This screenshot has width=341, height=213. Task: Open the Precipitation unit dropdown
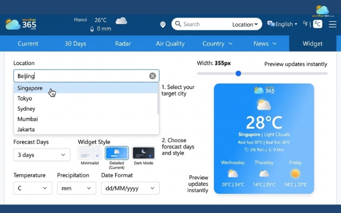pyautogui.click(x=77, y=188)
